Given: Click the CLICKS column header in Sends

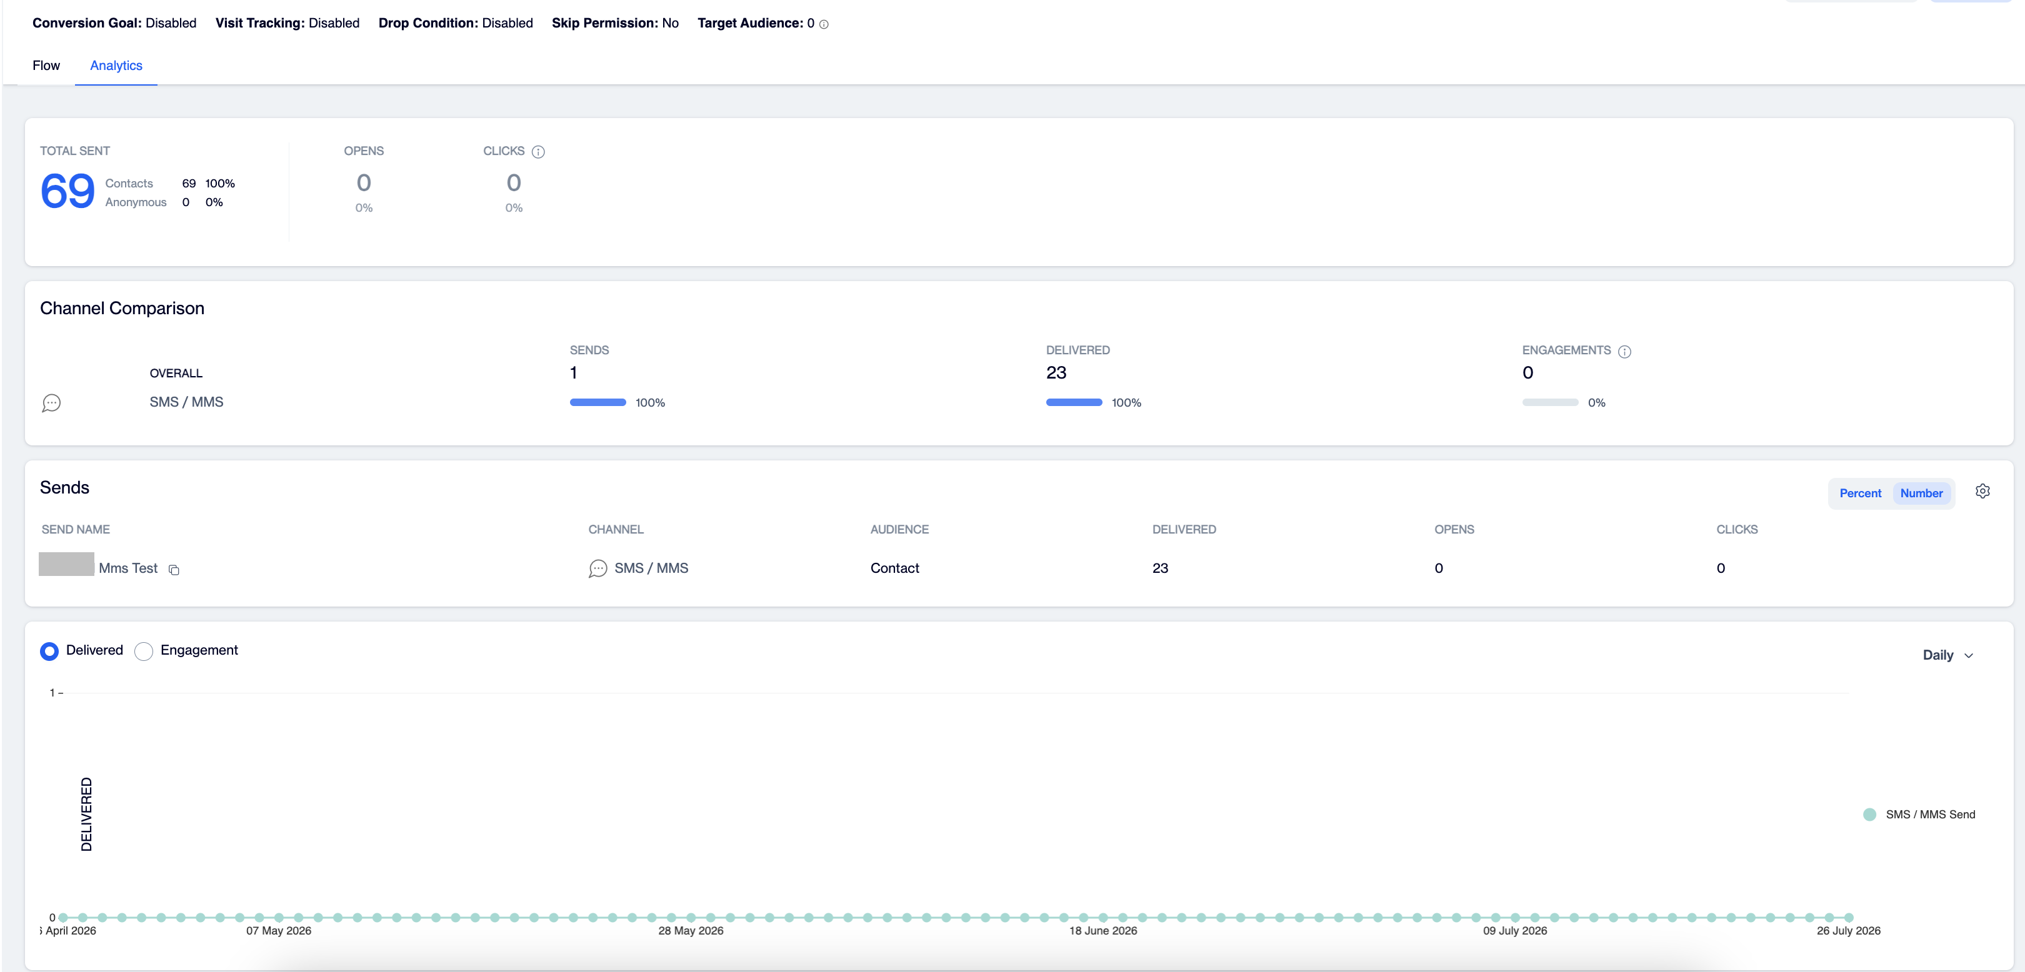Looking at the screenshot, I should (1737, 530).
